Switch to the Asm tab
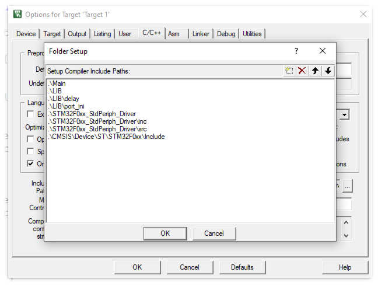This screenshot has width=378, height=286. pyautogui.click(x=174, y=34)
